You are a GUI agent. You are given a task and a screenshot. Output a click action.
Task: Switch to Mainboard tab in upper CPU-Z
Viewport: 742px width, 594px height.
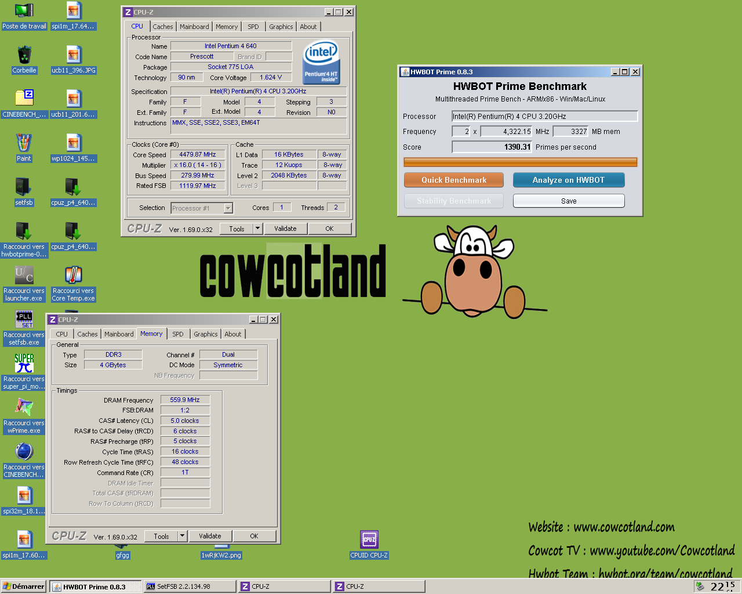tap(194, 27)
